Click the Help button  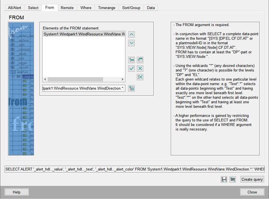click(x=17, y=192)
